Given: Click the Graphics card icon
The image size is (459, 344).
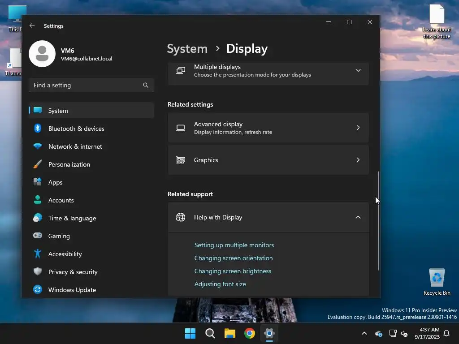Looking at the screenshot, I should (181, 160).
